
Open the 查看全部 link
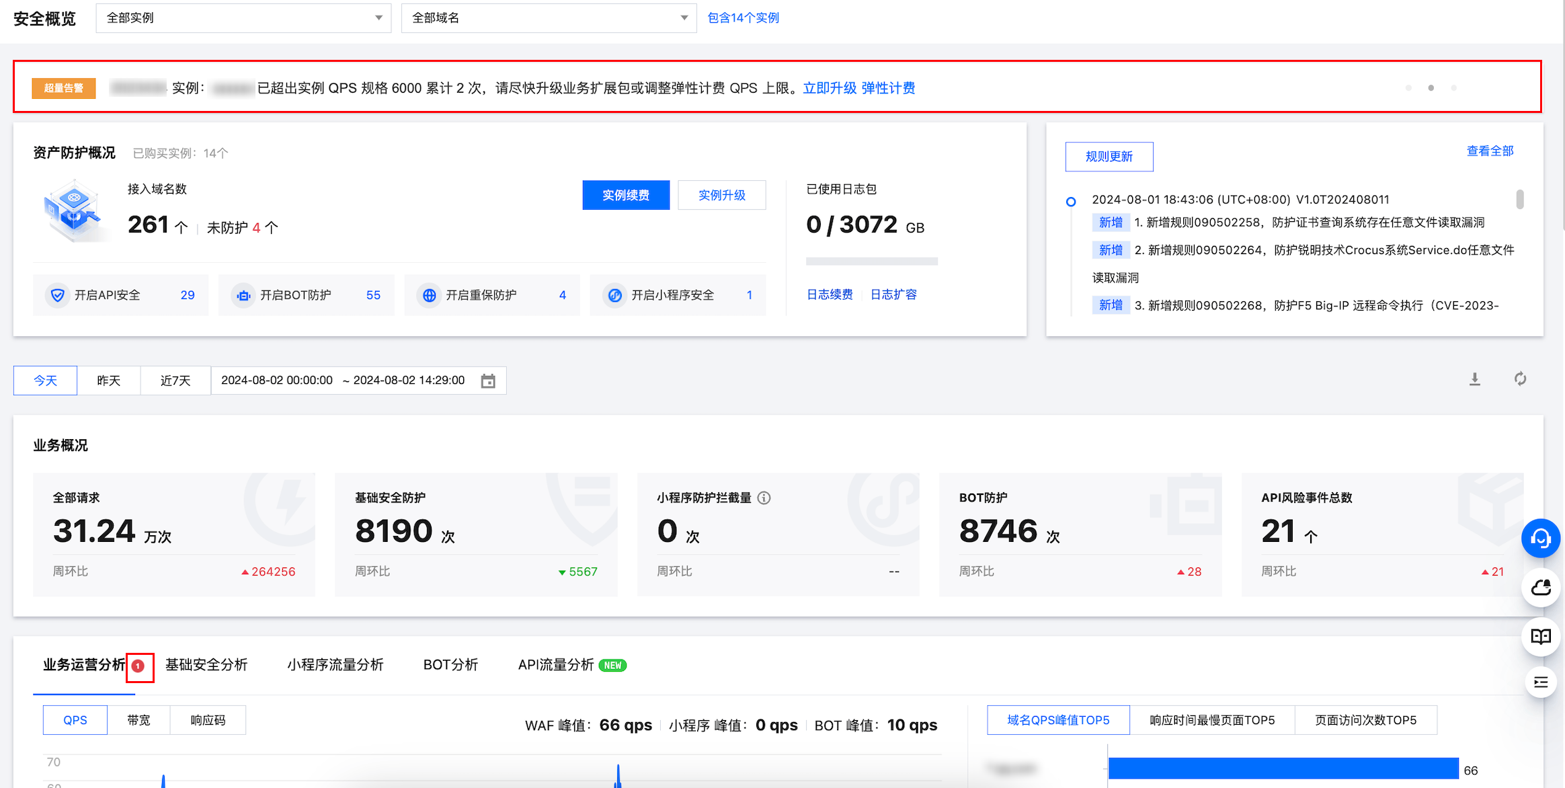[x=1490, y=151]
